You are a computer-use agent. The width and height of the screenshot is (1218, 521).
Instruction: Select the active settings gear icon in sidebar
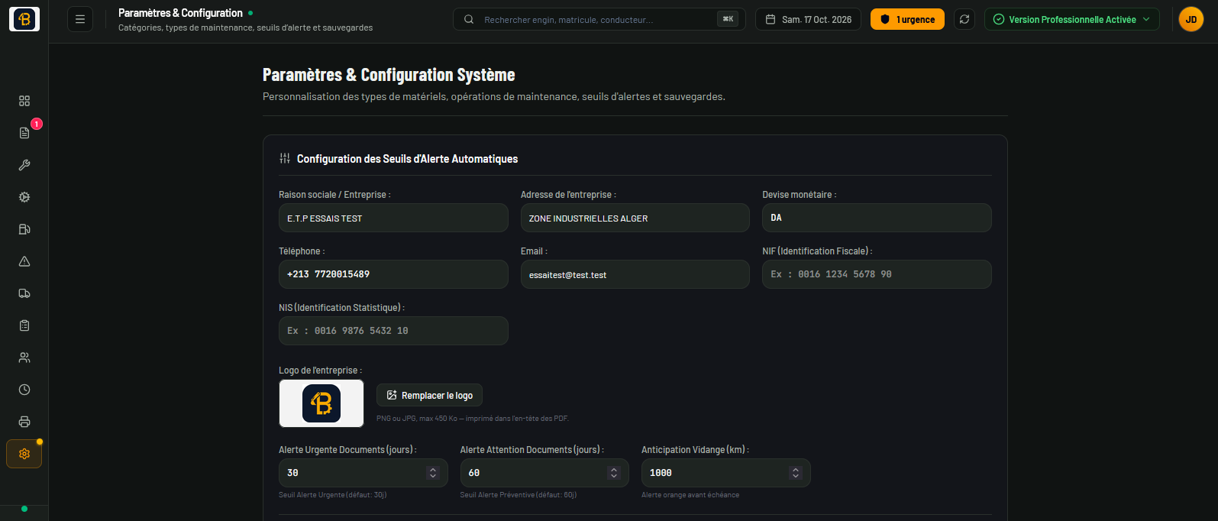click(x=24, y=454)
